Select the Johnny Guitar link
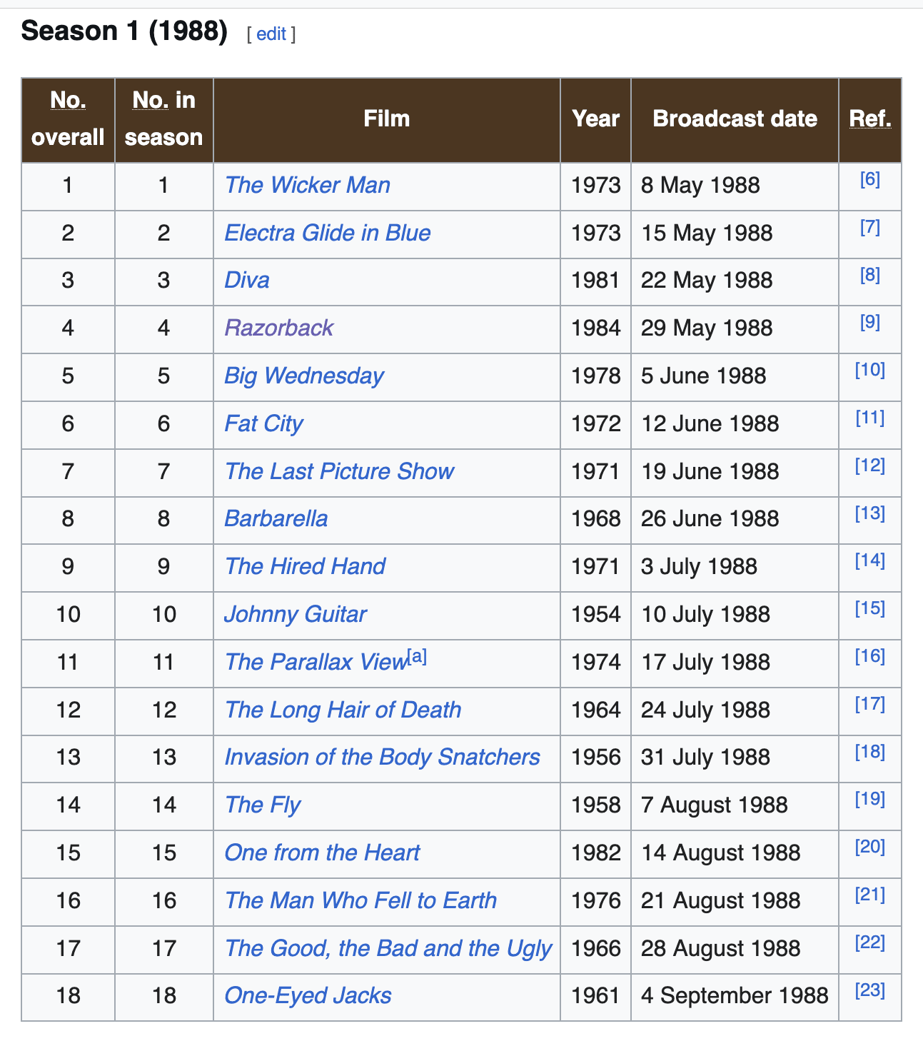Screen dimensions: 923x1051 click(296, 615)
